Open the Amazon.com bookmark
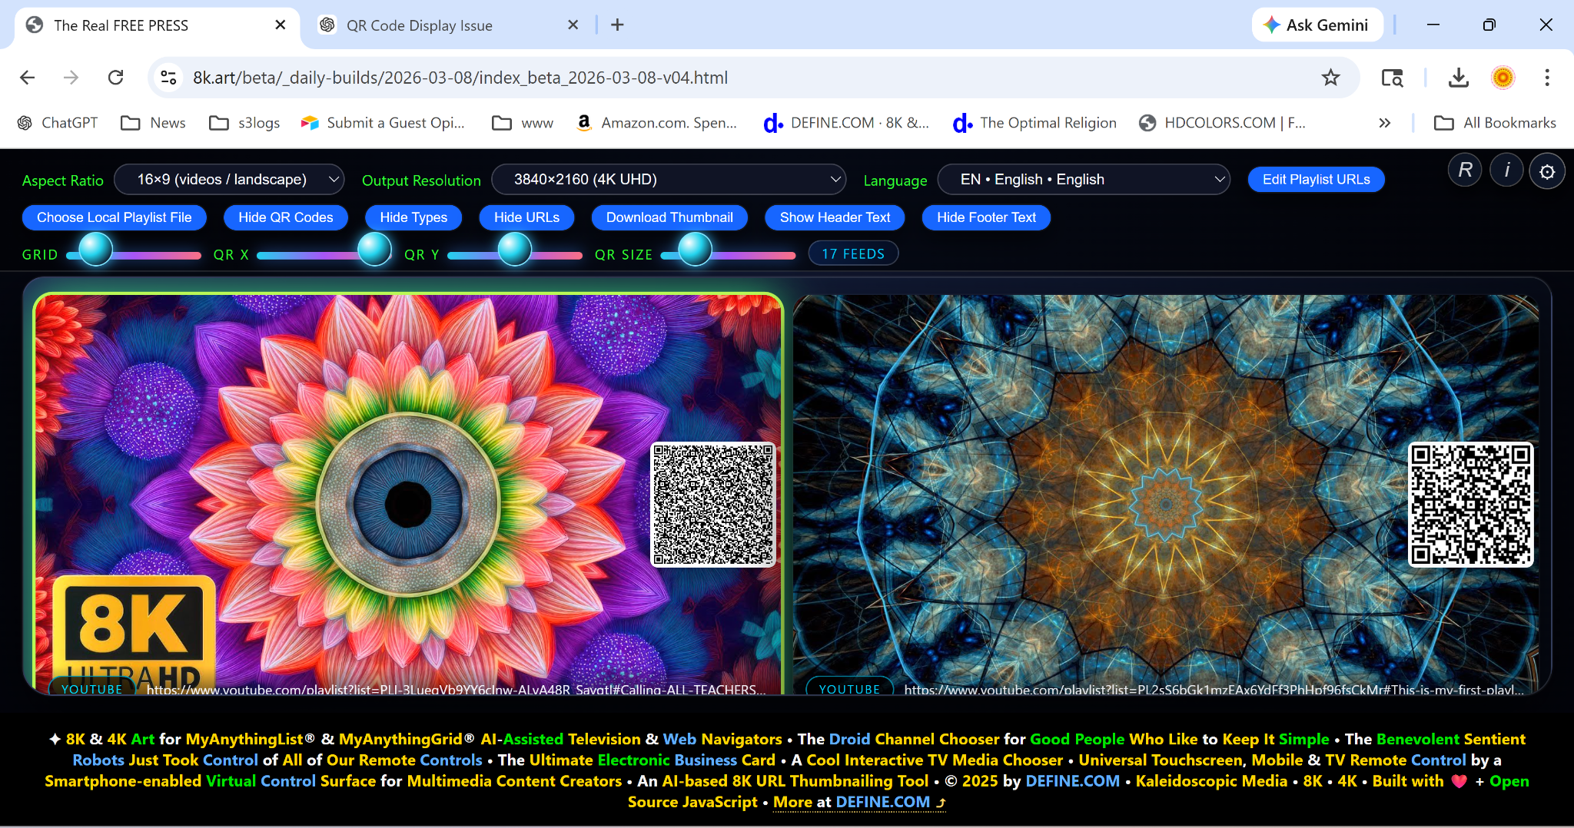Viewport: 1574px width, 828px height. (x=657, y=123)
